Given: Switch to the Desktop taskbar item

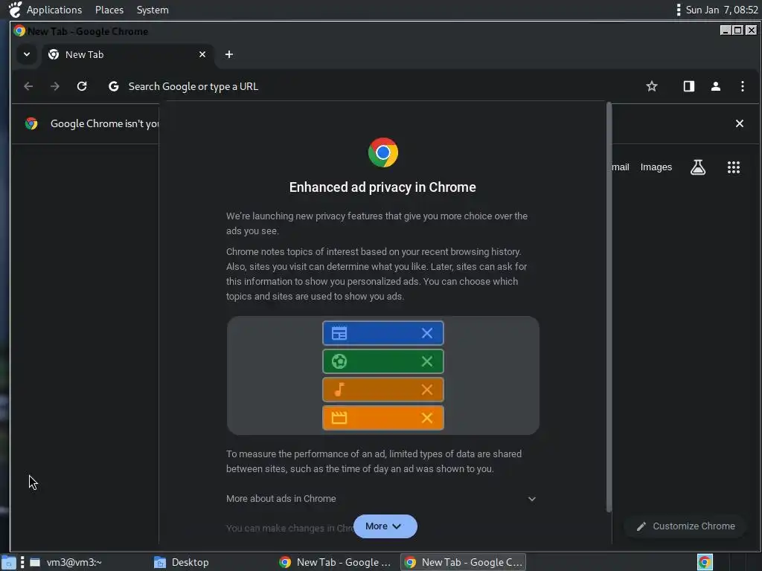Looking at the screenshot, I should 182,562.
